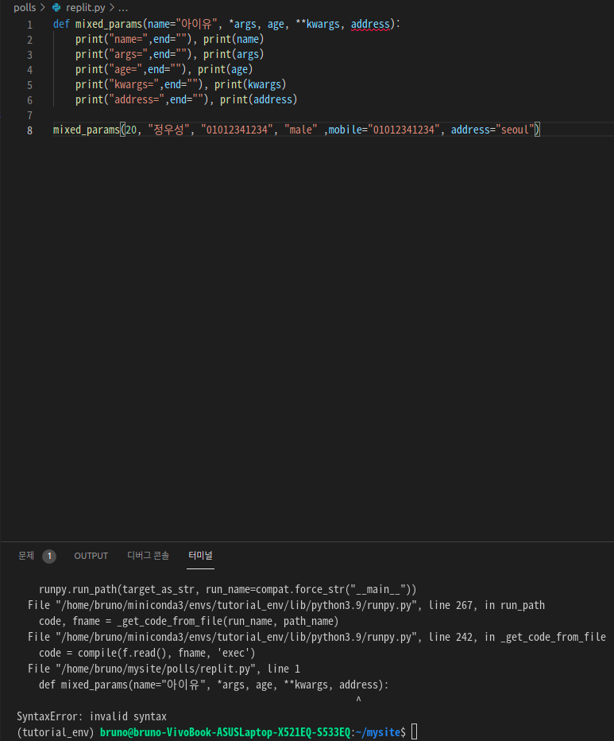
Task: Click the mobile="01012341234" argument on line 8
Action: pos(384,130)
